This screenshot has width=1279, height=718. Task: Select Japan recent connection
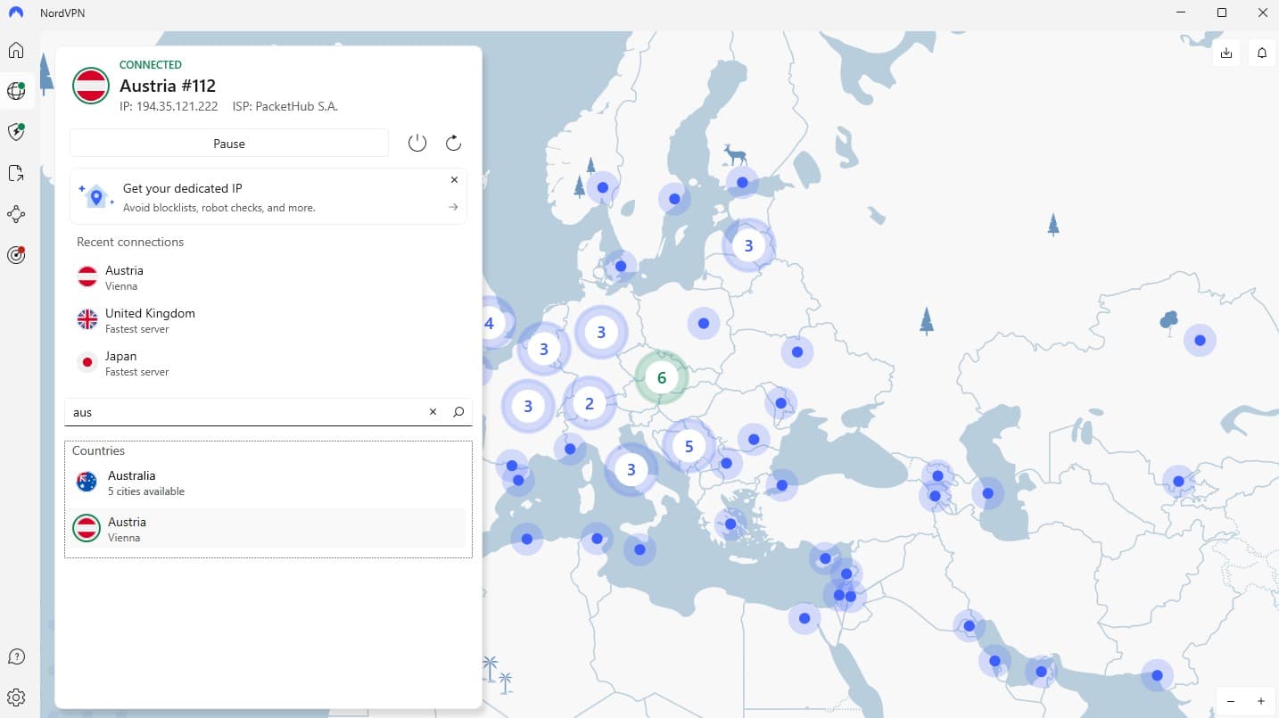coord(268,363)
